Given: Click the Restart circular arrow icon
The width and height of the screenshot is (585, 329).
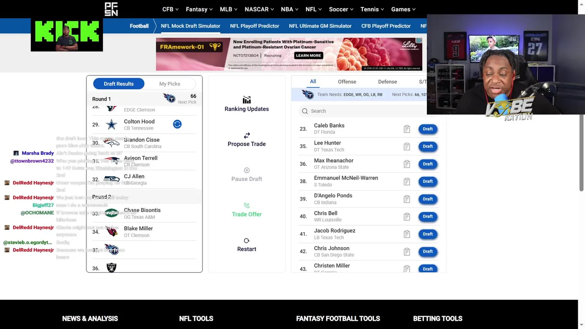Looking at the screenshot, I should click(x=247, y=241).
